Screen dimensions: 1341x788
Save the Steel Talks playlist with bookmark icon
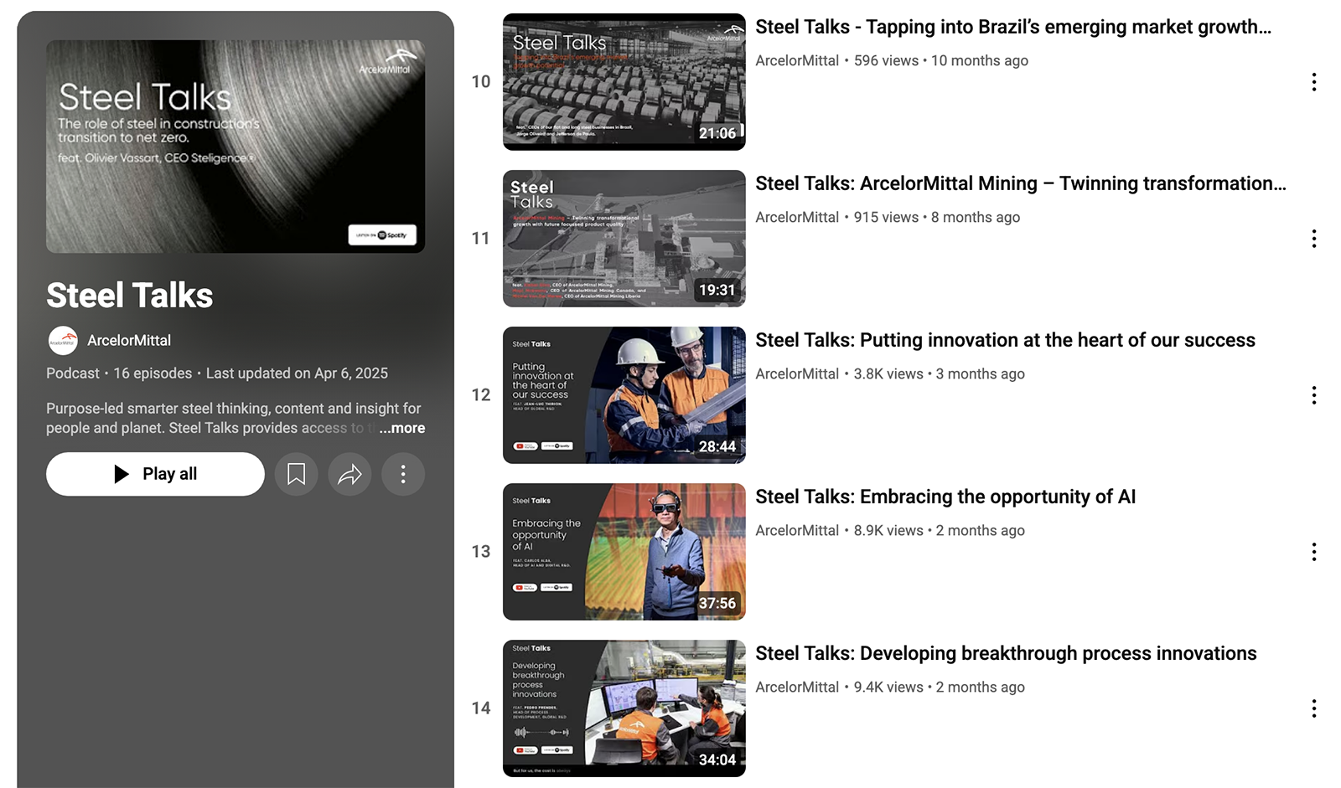[x=296, y=474]
